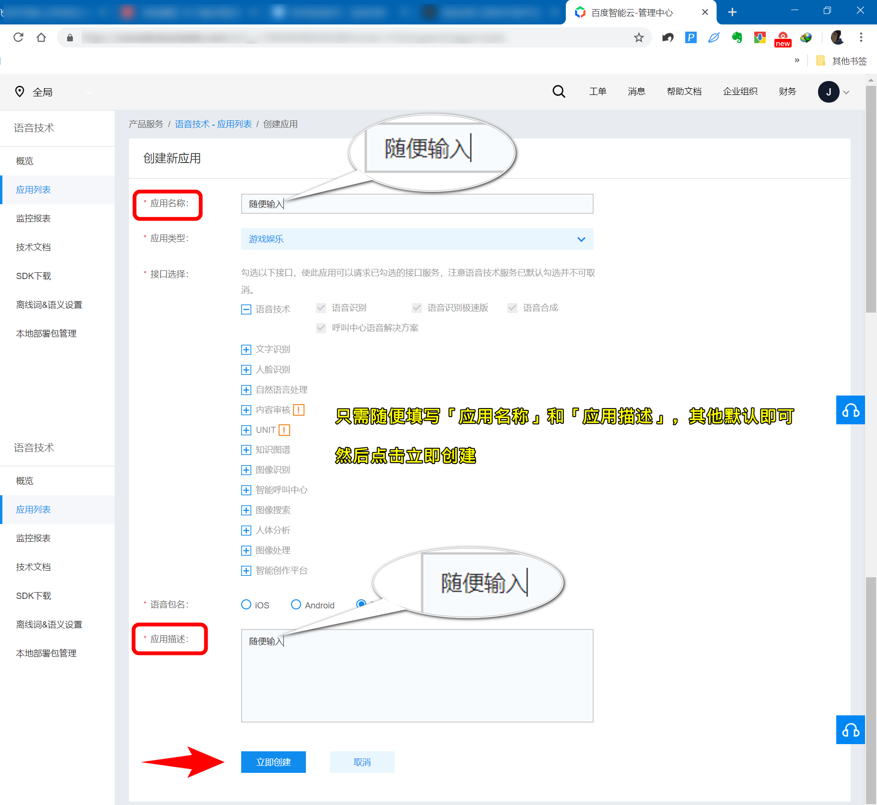
Task: Expand the 自然语言处理 group
Action: (246, 390)
